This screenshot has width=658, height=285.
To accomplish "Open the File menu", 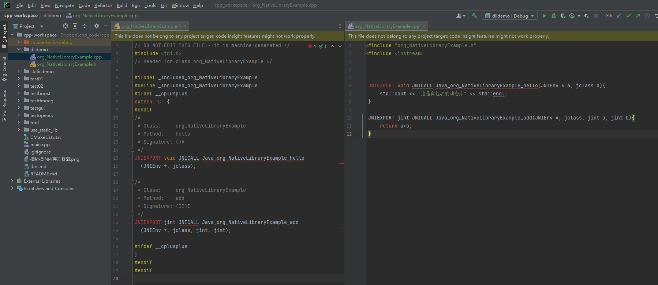I will (20, 5).
